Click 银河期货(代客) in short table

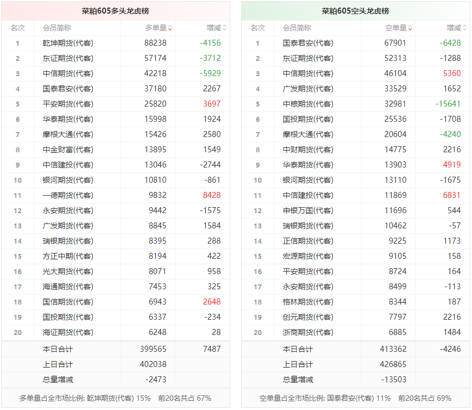(308, 180)
